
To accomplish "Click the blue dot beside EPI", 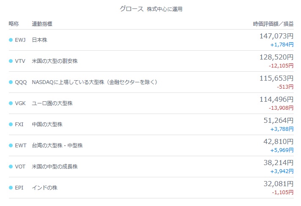I will [11, 187].
